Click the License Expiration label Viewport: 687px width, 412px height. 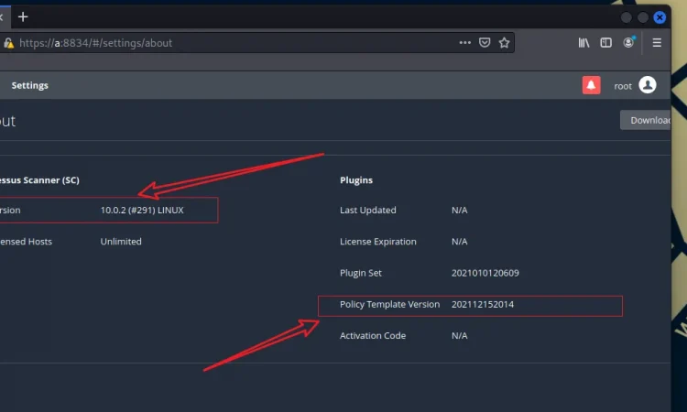pyautogui.click(x=378, y=242)
